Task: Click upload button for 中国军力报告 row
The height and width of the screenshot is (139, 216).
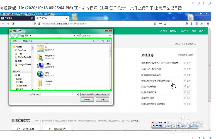Action: tap(187, 98)
